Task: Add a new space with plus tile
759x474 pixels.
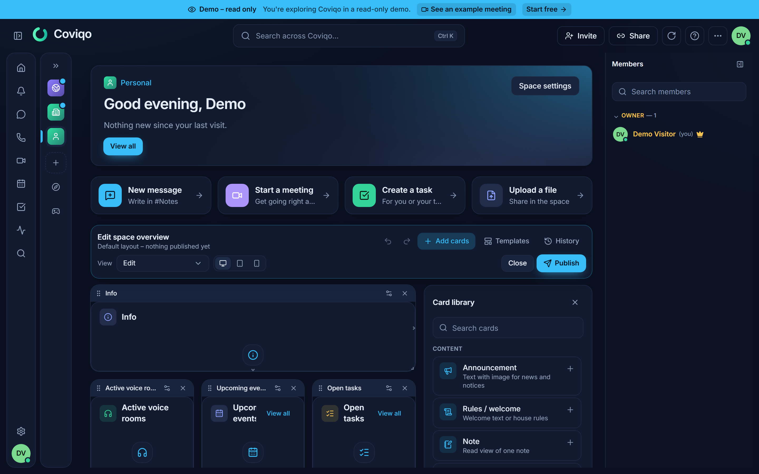Action: (56, 163)
